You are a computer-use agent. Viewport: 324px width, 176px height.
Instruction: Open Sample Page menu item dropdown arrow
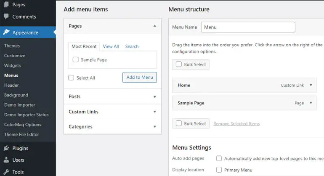click(311, 103)
